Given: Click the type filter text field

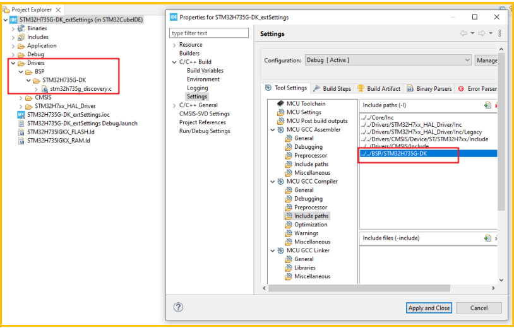Looking at the screenshot, I should [209, 33].
